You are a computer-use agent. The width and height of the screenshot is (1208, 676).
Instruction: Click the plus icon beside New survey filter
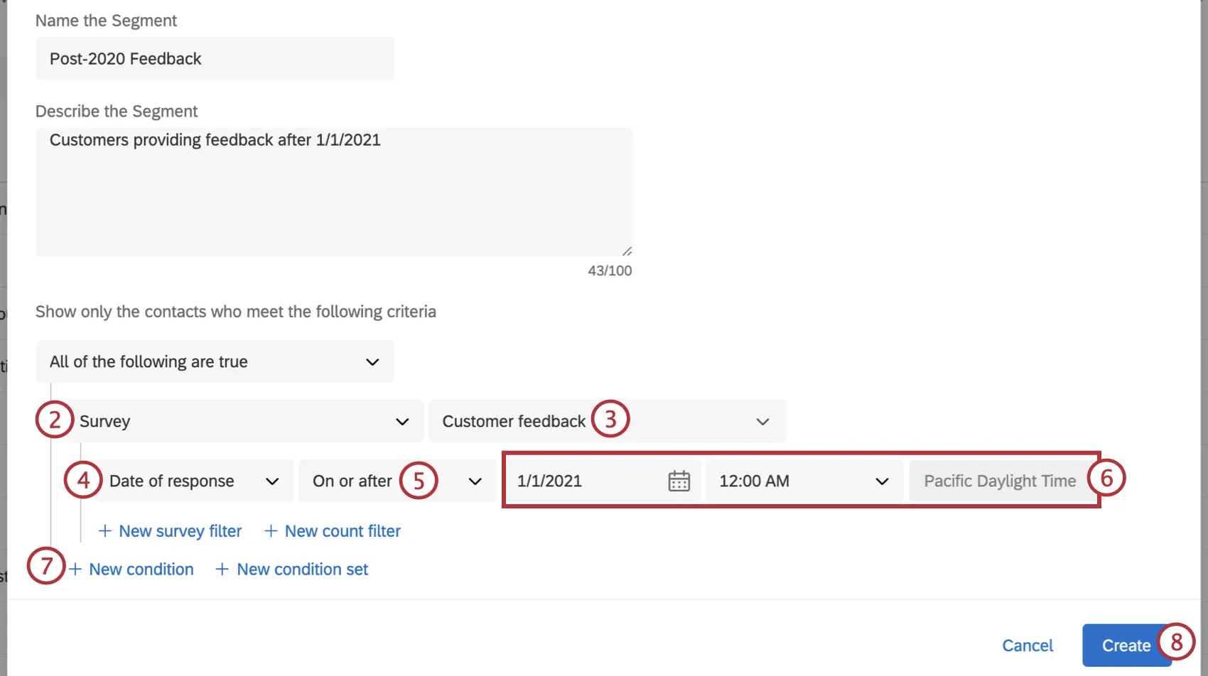[x=106, y=530]
